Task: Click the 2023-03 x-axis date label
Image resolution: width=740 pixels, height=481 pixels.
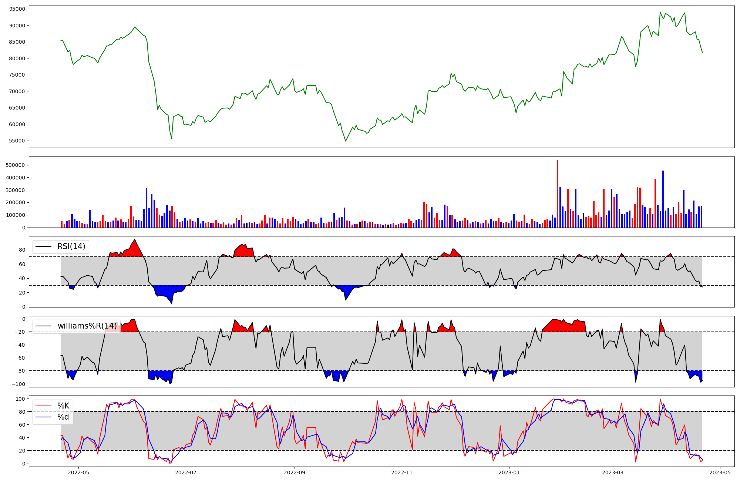Action: (x=613, y=472)
